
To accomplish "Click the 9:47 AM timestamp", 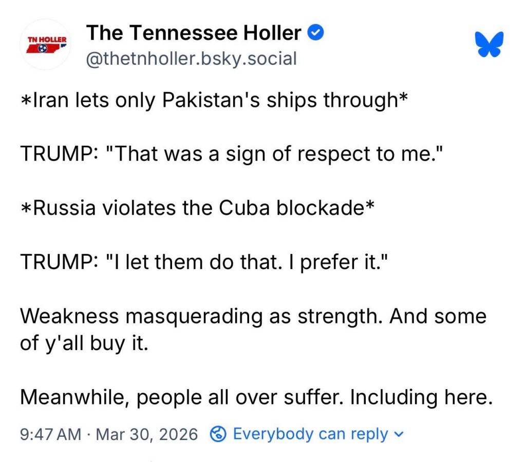I will click(50, 435).
